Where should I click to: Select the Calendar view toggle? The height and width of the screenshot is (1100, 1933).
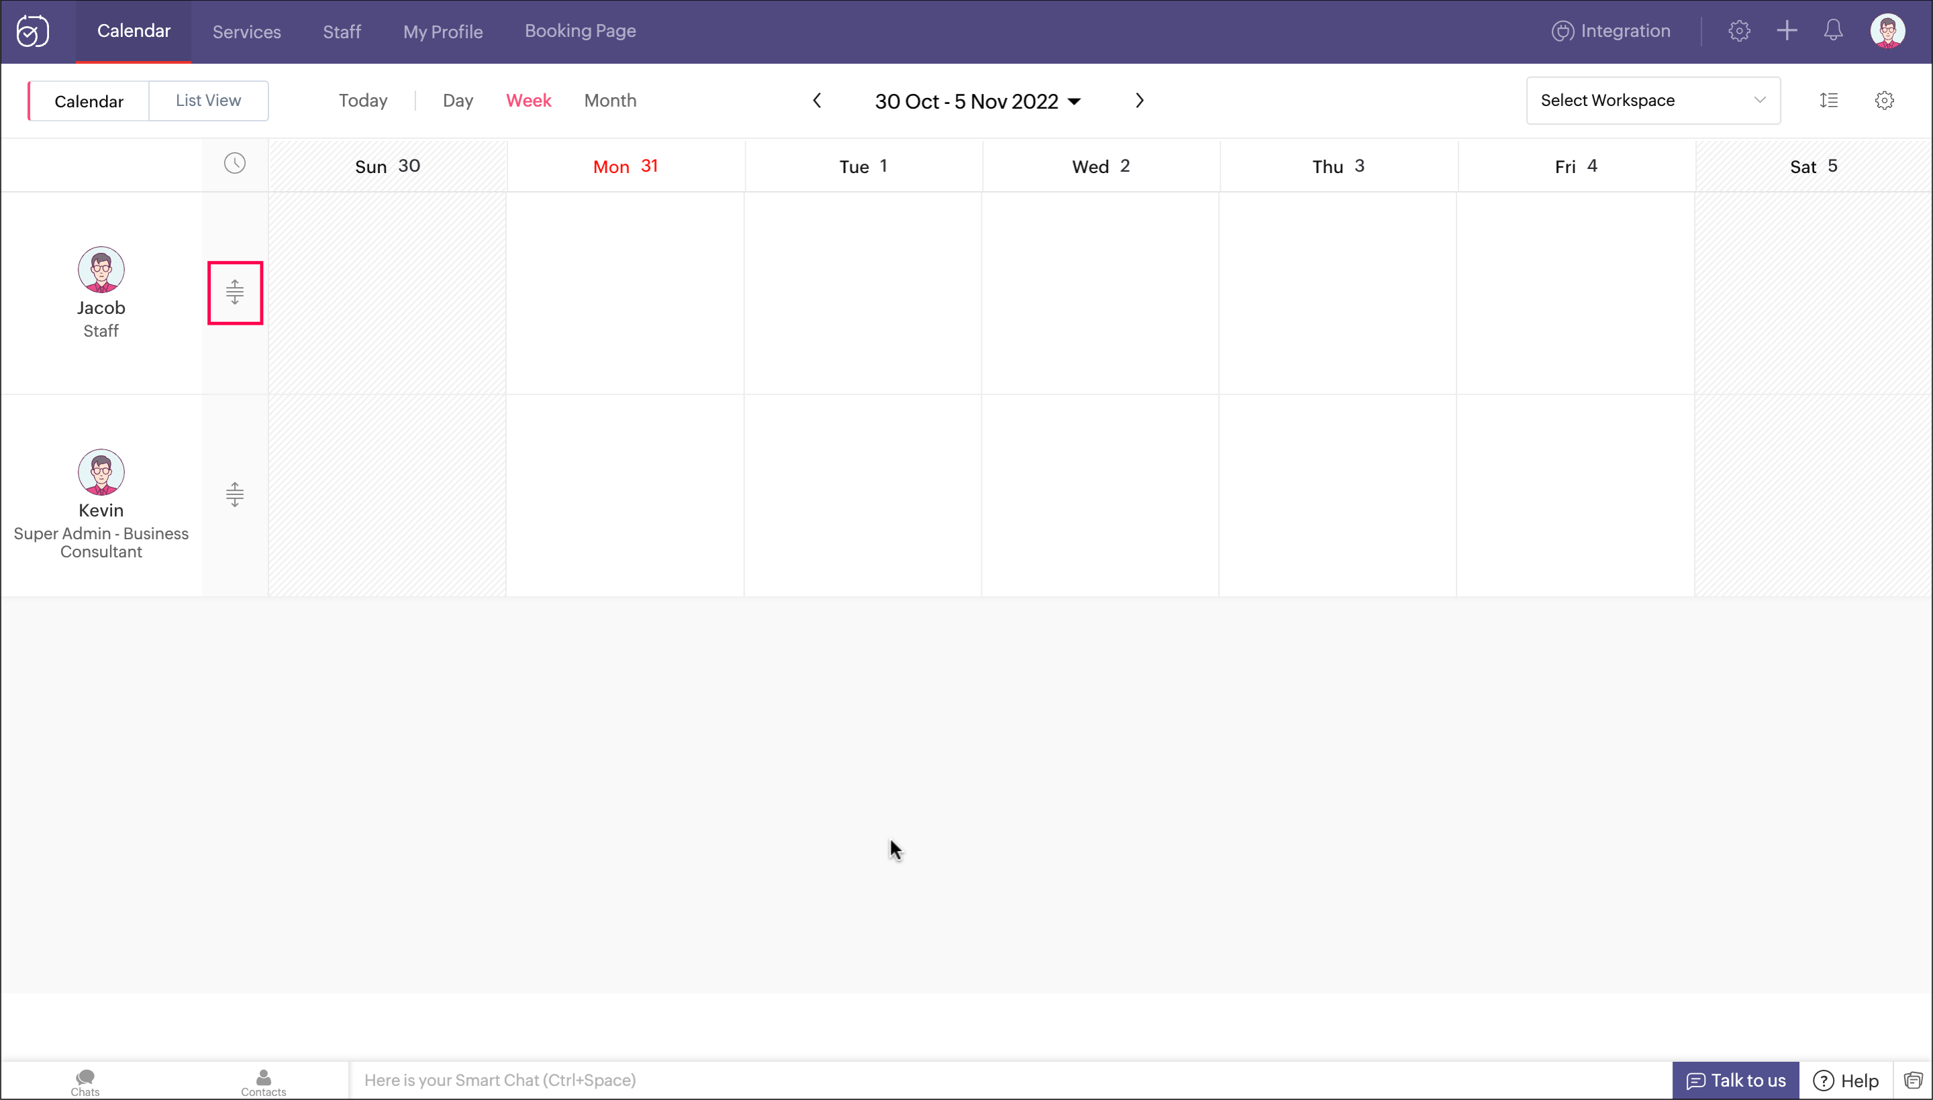(x=89, y=101)
